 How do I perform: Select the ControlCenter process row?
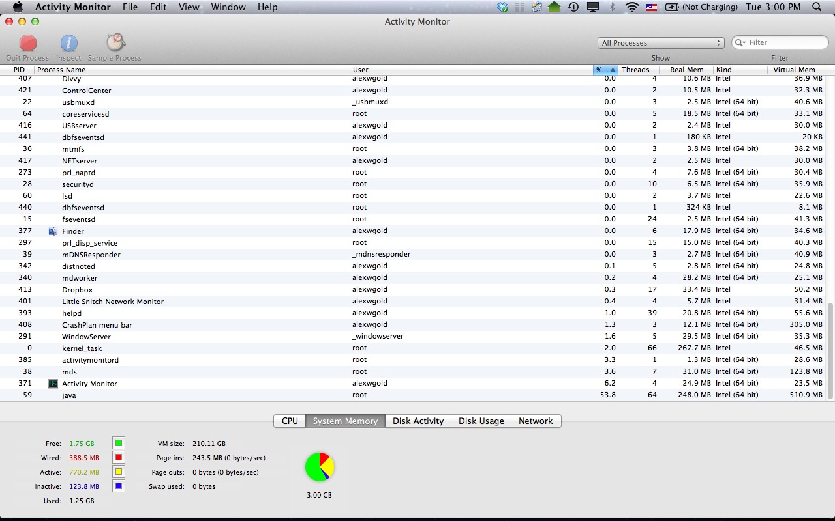click(412, 91)
